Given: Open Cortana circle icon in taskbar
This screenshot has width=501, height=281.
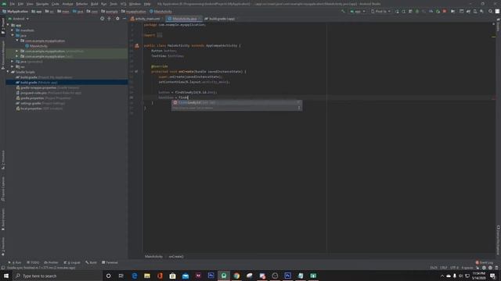Looking at the screenshot, I should click(x=108, y=276).
